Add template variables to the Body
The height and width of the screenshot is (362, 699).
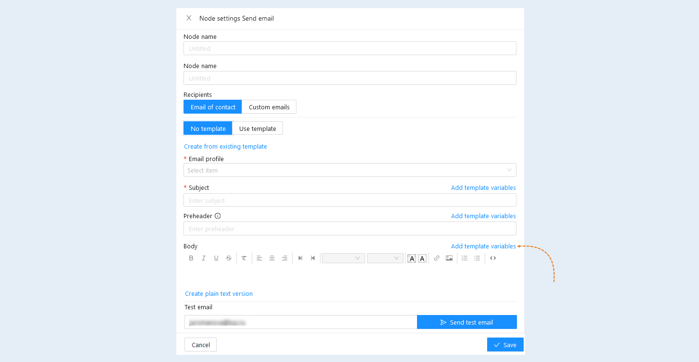pos(483,246)
